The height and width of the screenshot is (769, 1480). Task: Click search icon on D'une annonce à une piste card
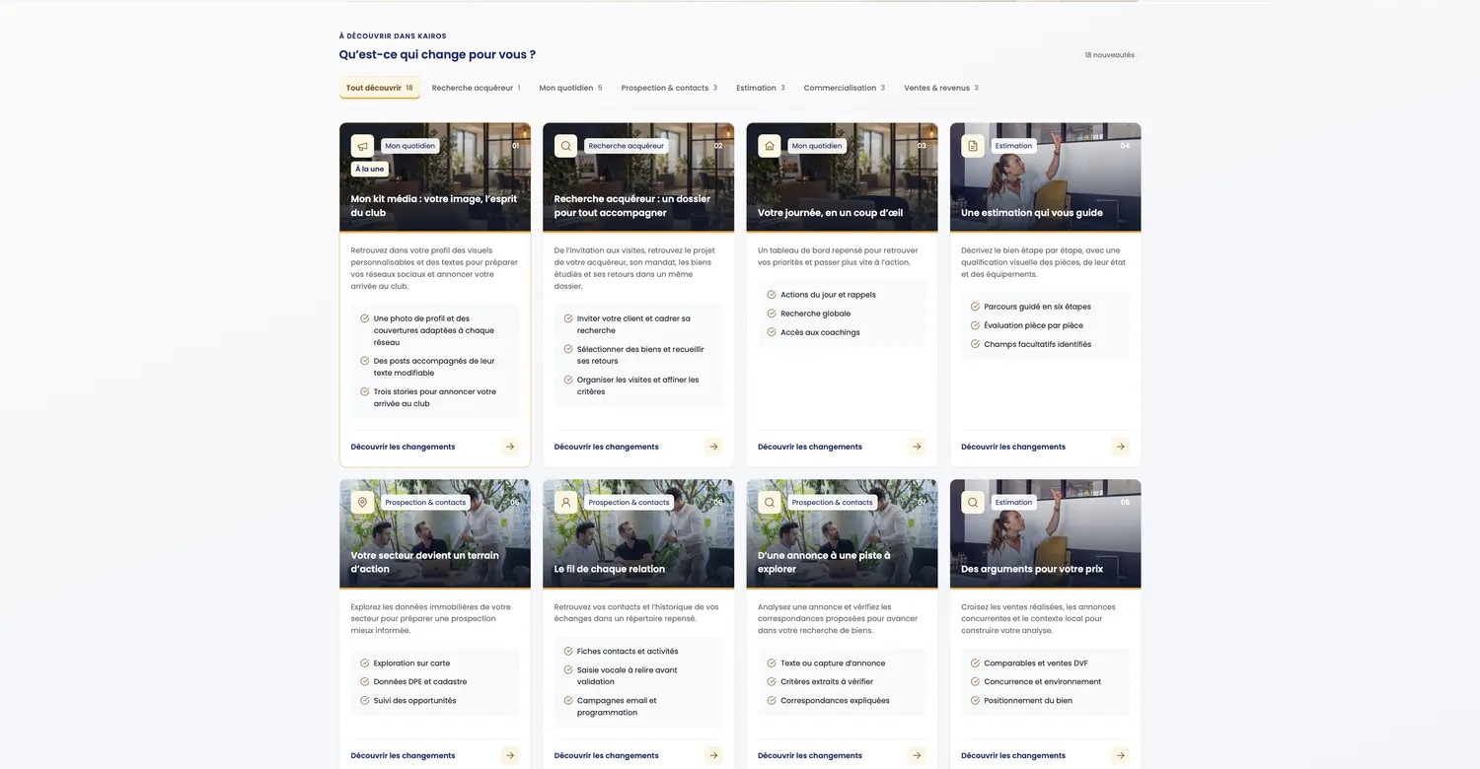(770, 503)
